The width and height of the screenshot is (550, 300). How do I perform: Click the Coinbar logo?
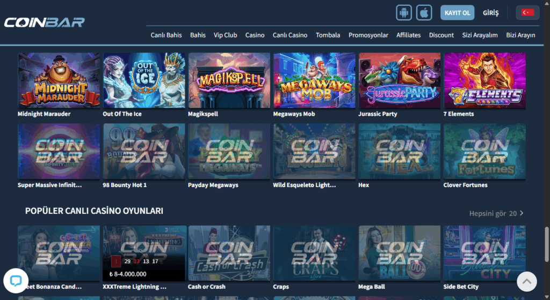[x=45, y=22]
